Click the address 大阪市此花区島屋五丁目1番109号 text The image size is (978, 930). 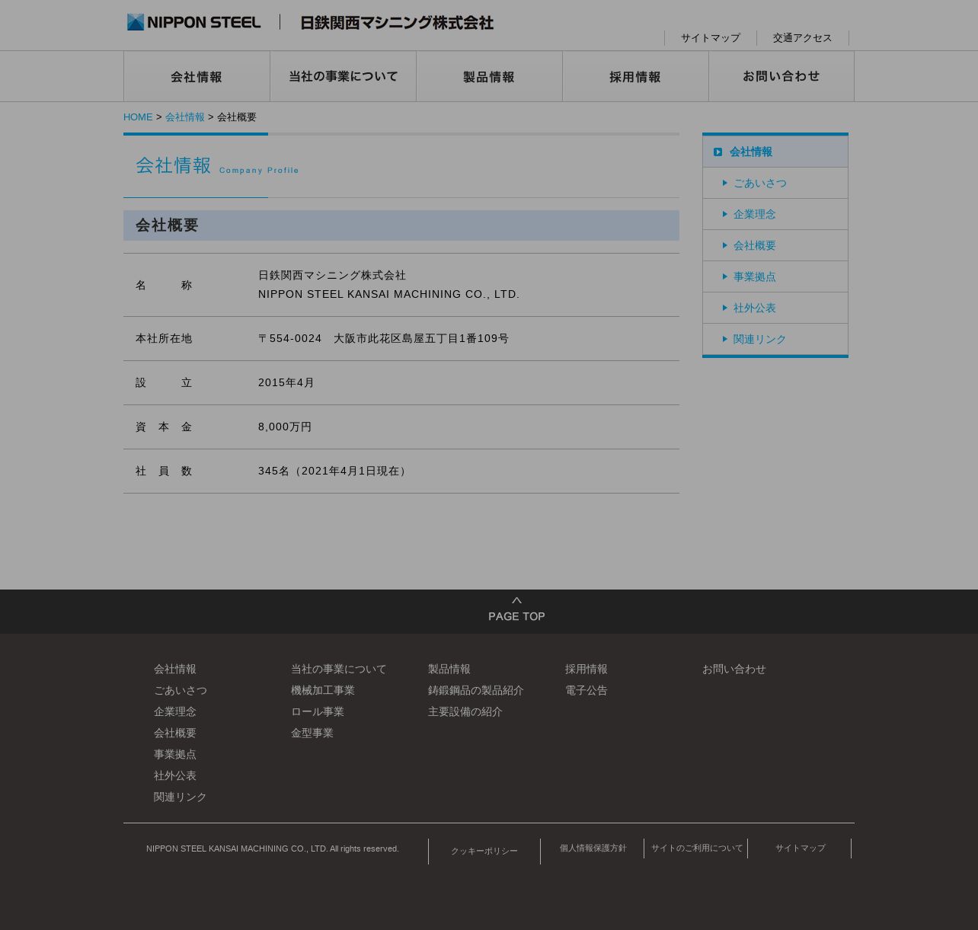[421, 338]
